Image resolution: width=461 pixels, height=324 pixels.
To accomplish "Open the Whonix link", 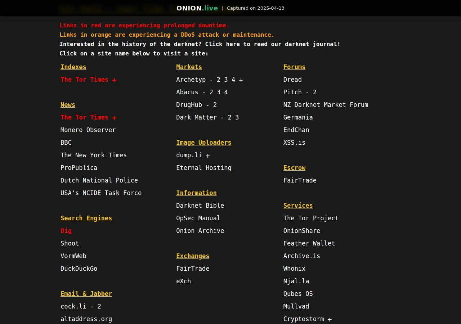I will 294,269.
